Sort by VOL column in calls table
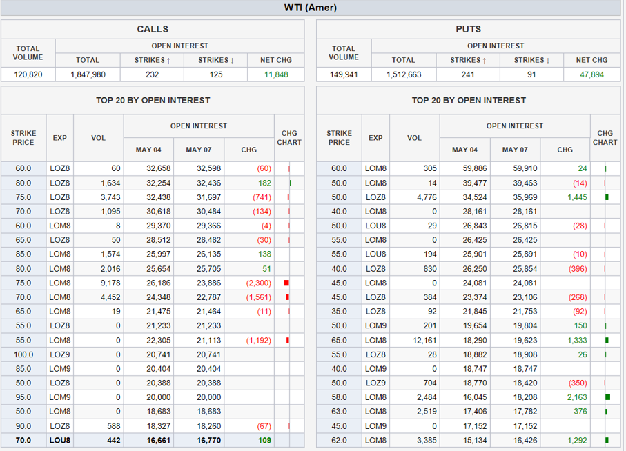 pos(99,138)
